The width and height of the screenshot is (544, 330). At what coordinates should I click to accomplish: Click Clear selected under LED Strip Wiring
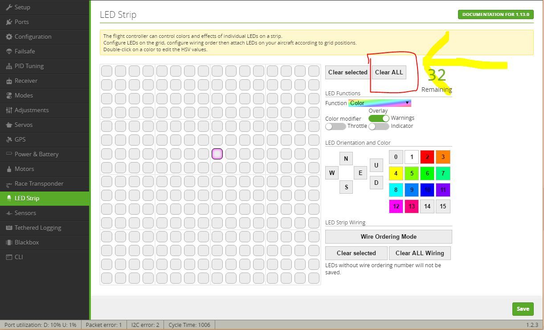pyautogui.click(x=356, y=253)
